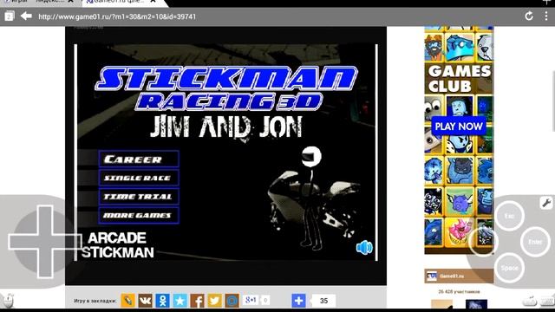Start the Career mode
This screenshot has width=555, height=312.
[x=139, y=159]
